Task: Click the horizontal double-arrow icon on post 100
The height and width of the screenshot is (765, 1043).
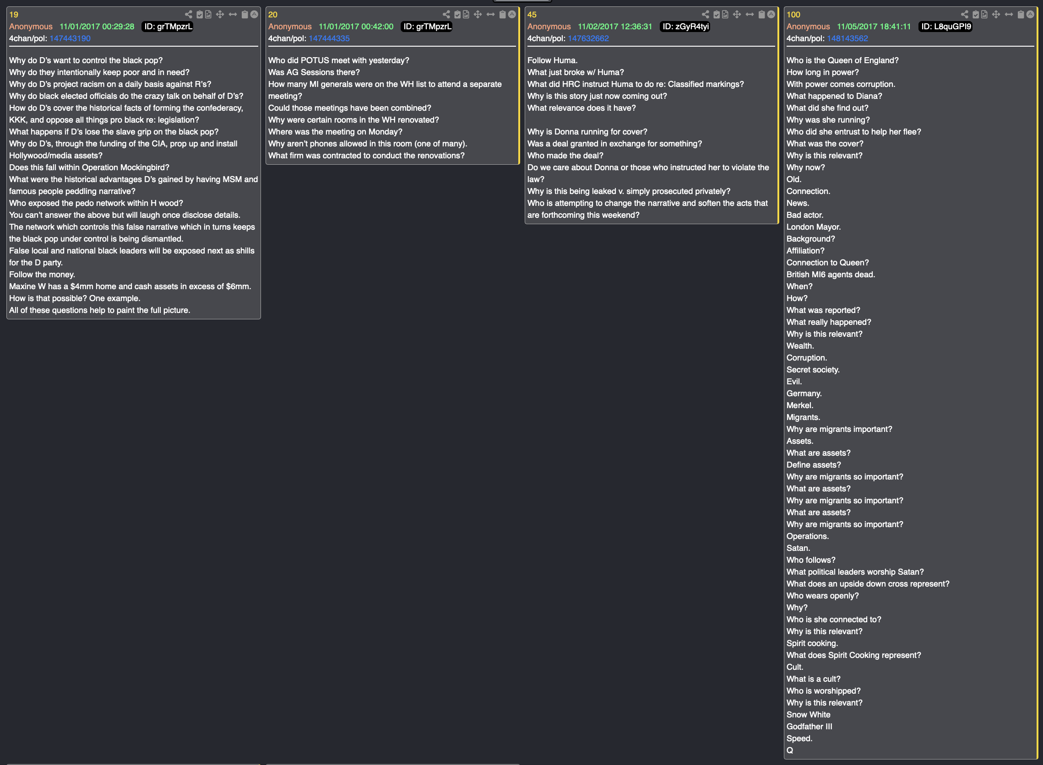Action: (1008, 14)
